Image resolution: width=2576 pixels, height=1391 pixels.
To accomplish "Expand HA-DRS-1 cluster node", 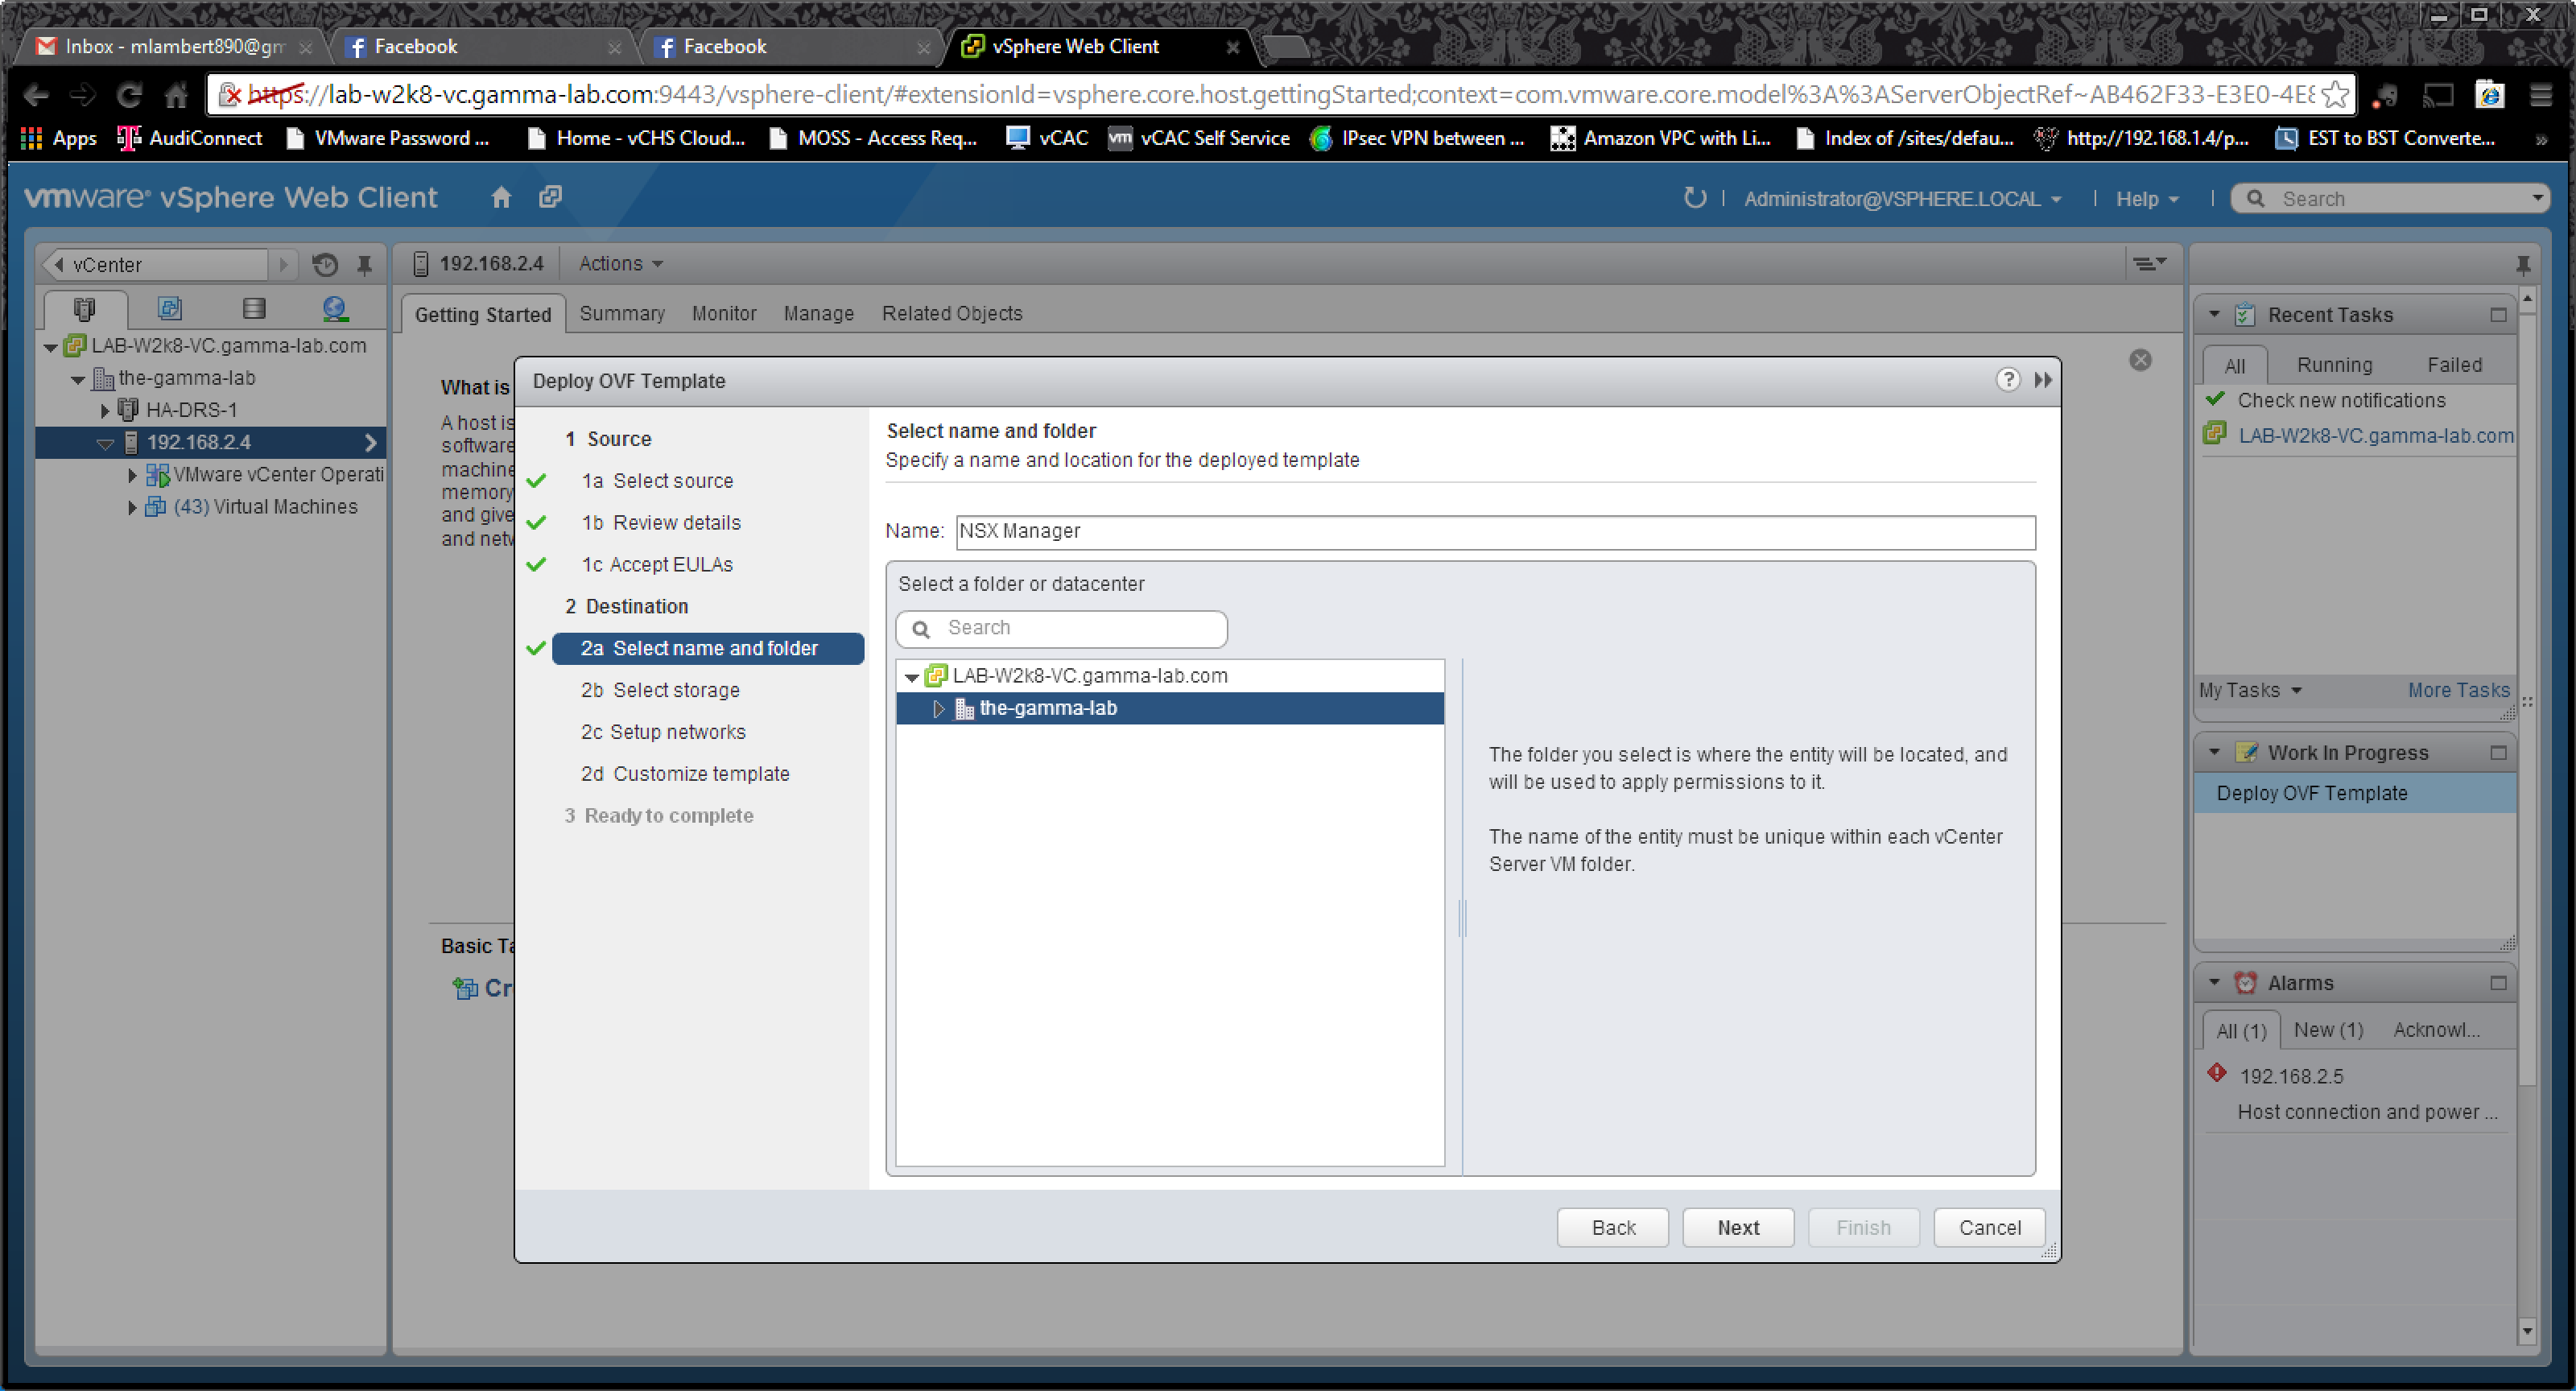I will pos(105,410).
